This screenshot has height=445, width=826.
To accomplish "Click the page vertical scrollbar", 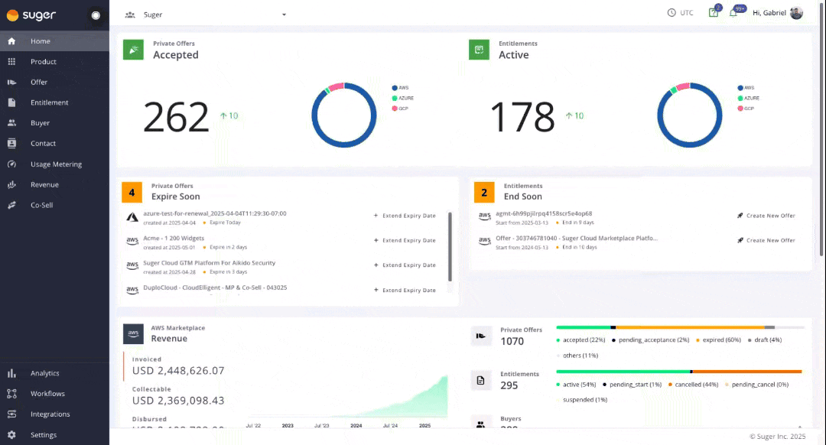I will (822, 129).
